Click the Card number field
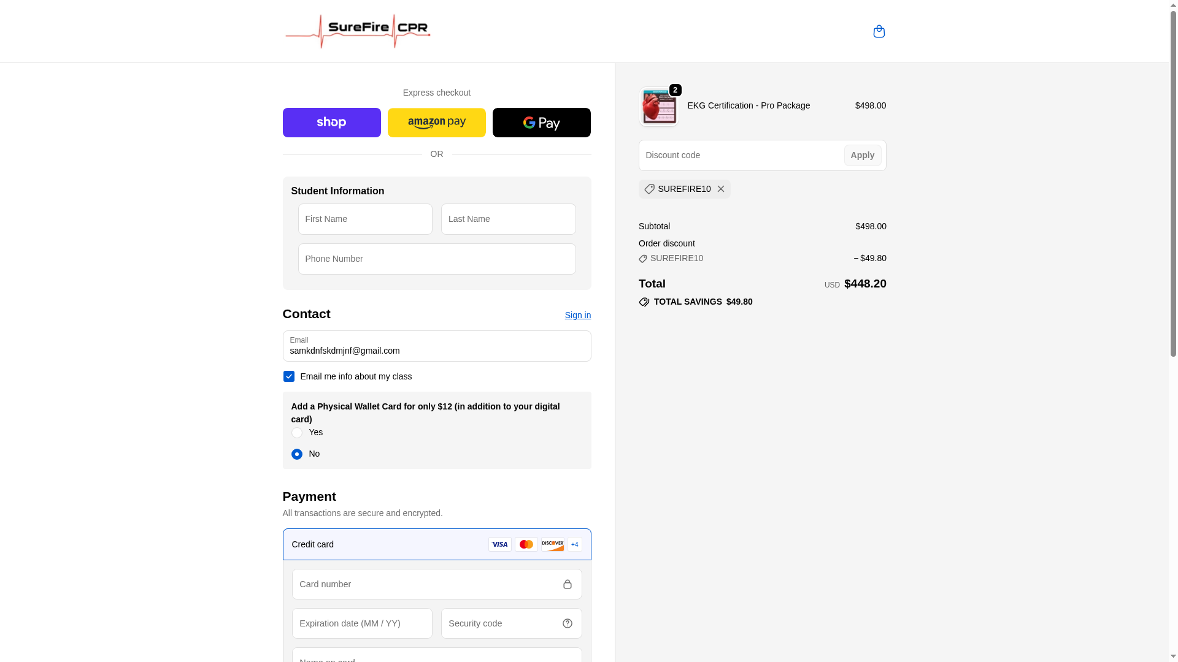Viewport: 1178px width, 662px height. pos(437,584)
